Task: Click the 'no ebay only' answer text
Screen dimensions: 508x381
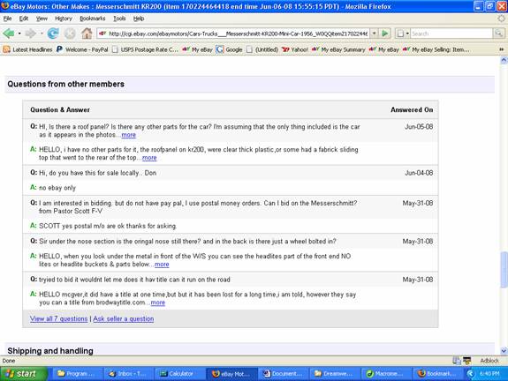Action: [57, 188]
